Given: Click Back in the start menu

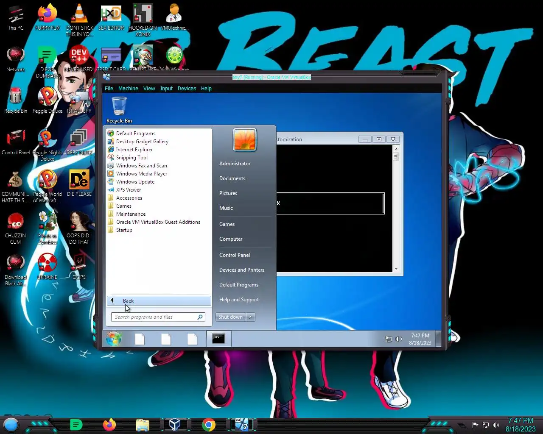Looking at the screenshot, I should pos(159,300).
